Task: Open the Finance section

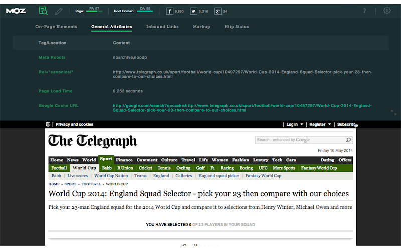Action: click(x=124, y=160)
